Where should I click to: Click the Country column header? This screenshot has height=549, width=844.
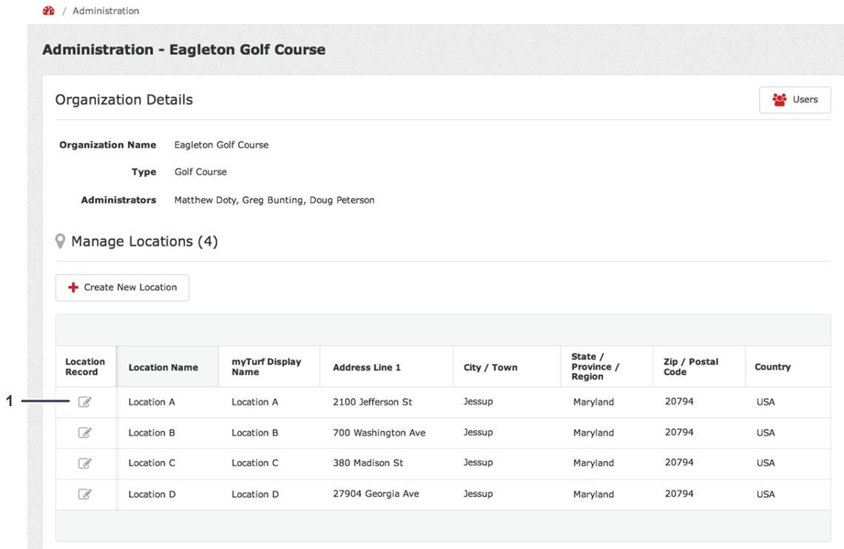tap(772, 367)
